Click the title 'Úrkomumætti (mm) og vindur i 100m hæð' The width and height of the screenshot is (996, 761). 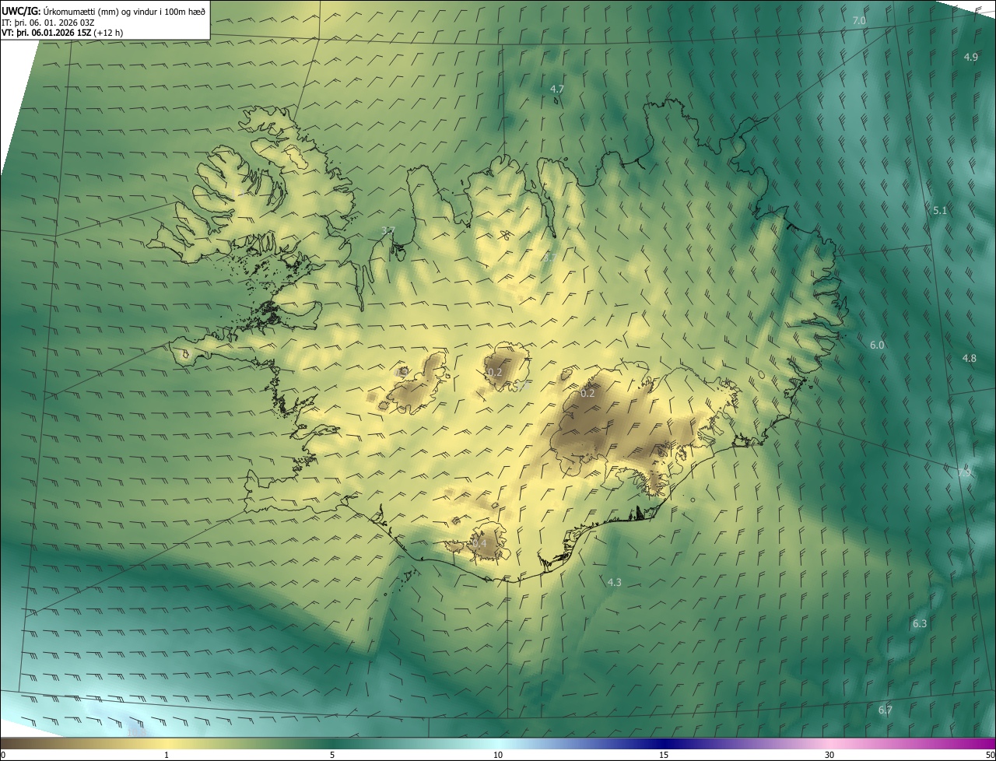[x=124, y=11]
